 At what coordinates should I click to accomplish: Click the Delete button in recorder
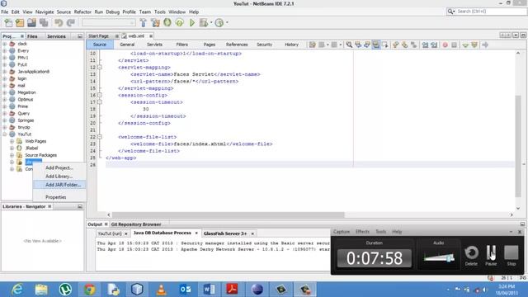click(471, 256)
